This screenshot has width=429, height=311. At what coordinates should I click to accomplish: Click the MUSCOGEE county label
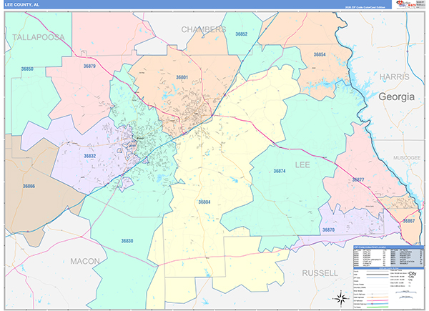click(407, 158)
